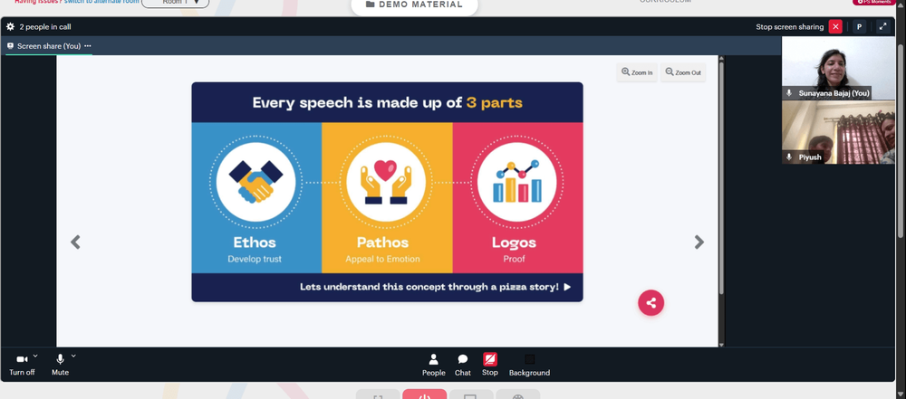Viewport: 906px width, 399px height.
Task: Click 'Proof' subtitle under Logos
Action: [x=515, y=260]
